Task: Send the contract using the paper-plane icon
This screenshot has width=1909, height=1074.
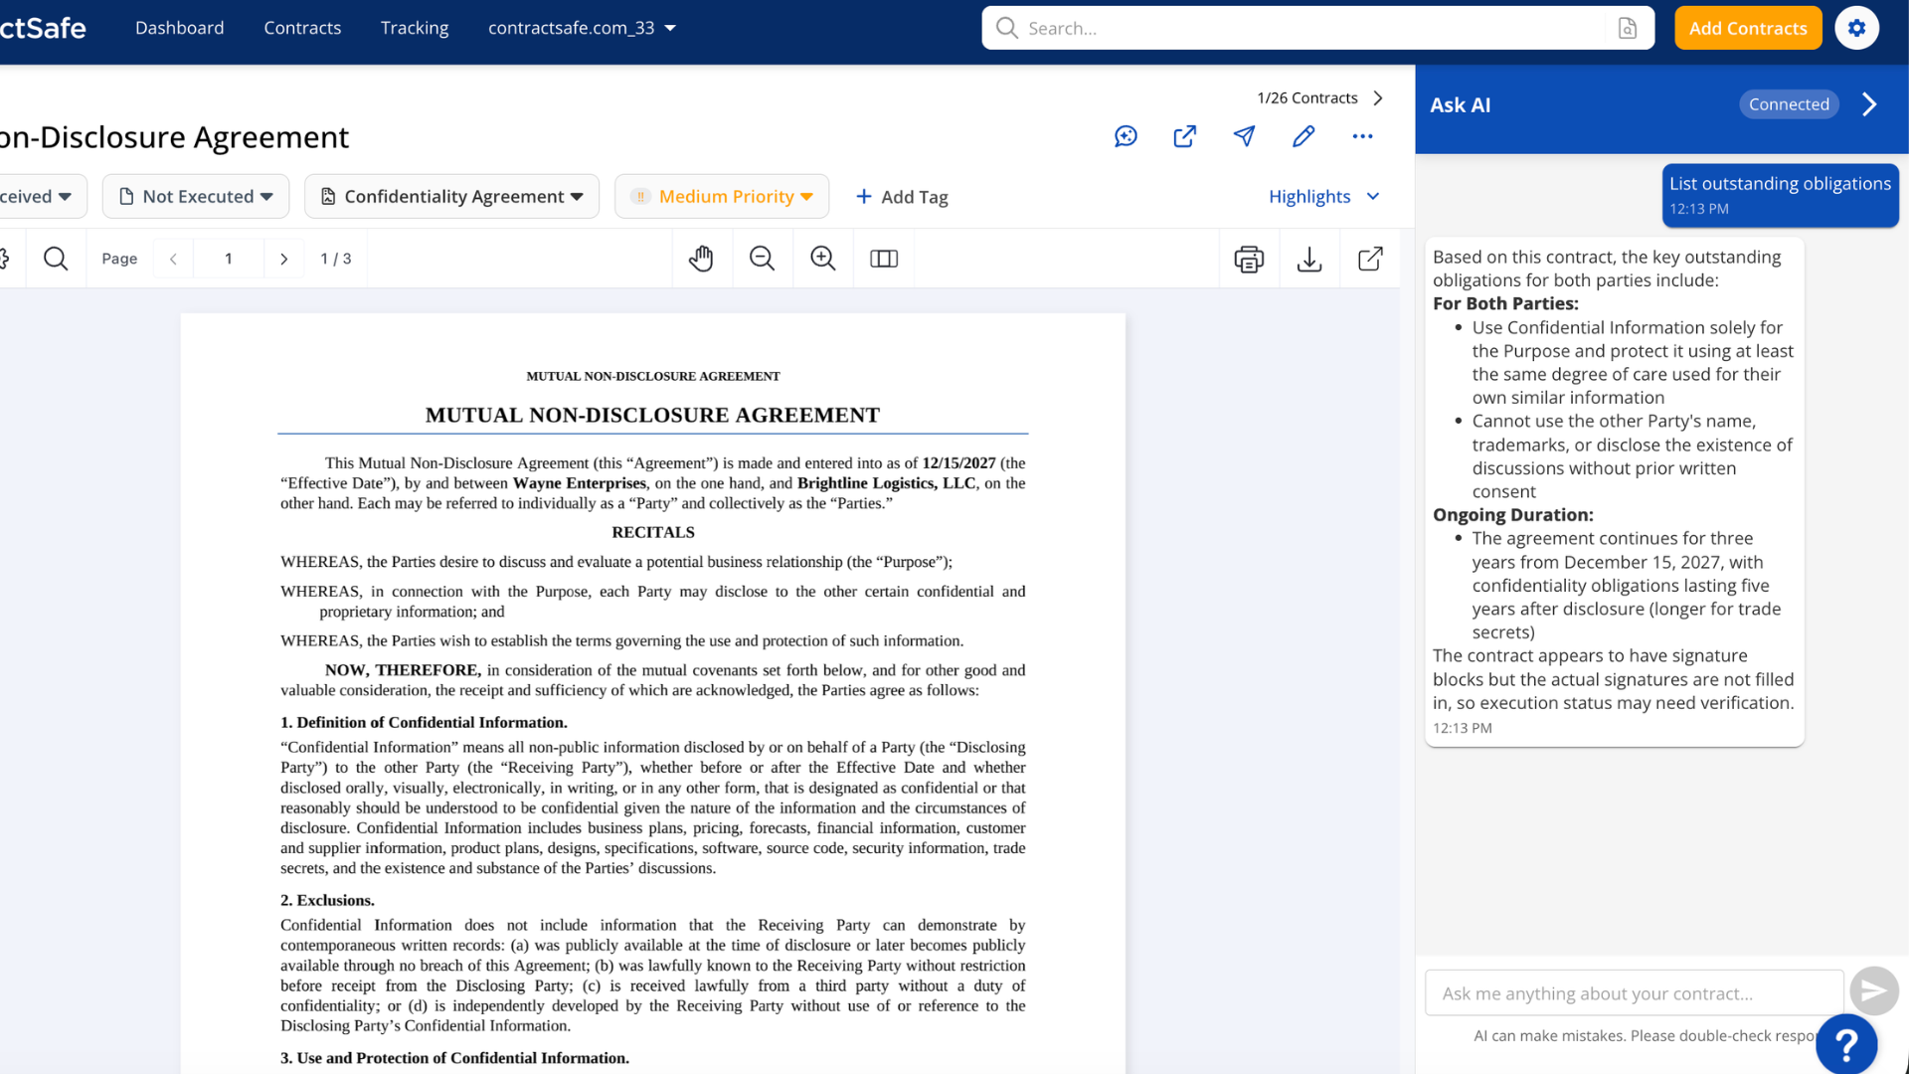Action: (1244, 136)
